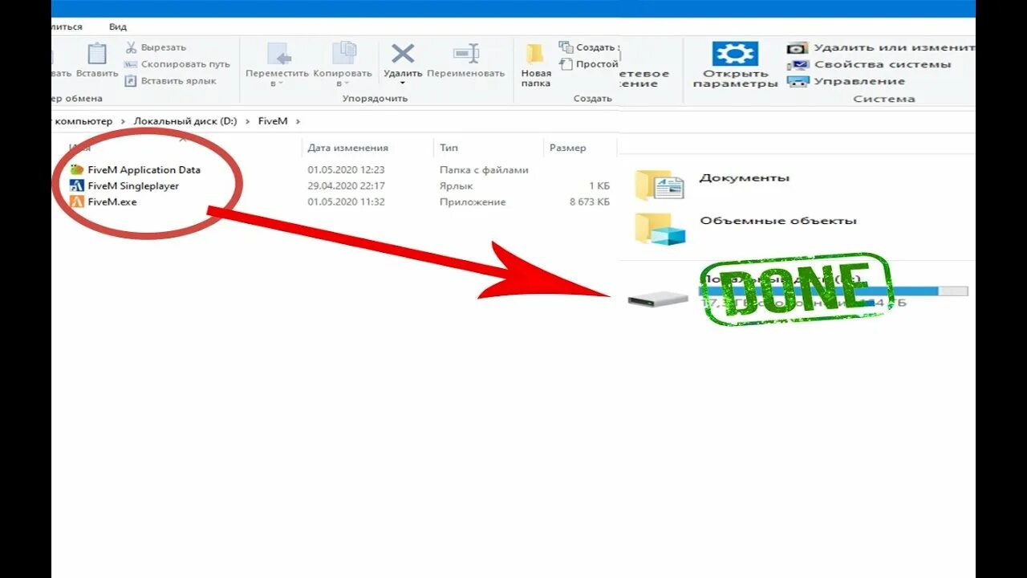Screen dimensions: 1027x578
Task: Click date 29.04.2020 22:17
Action: point(347,185)
